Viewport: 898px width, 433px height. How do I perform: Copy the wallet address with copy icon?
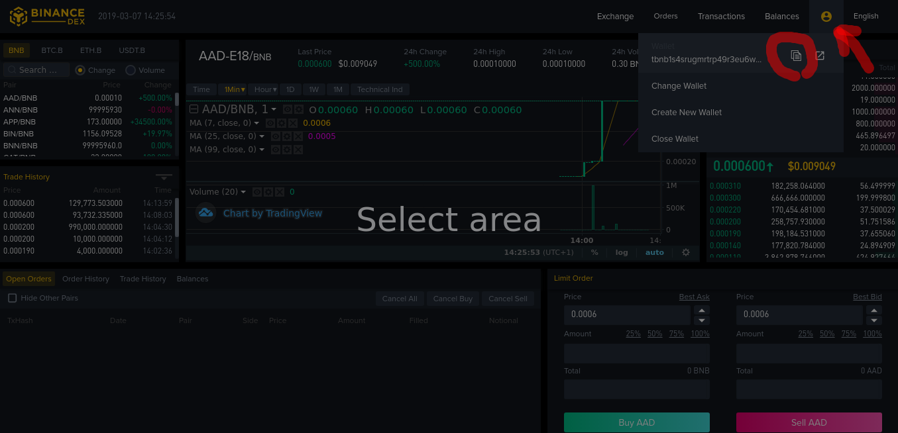[x=796, y=56]
